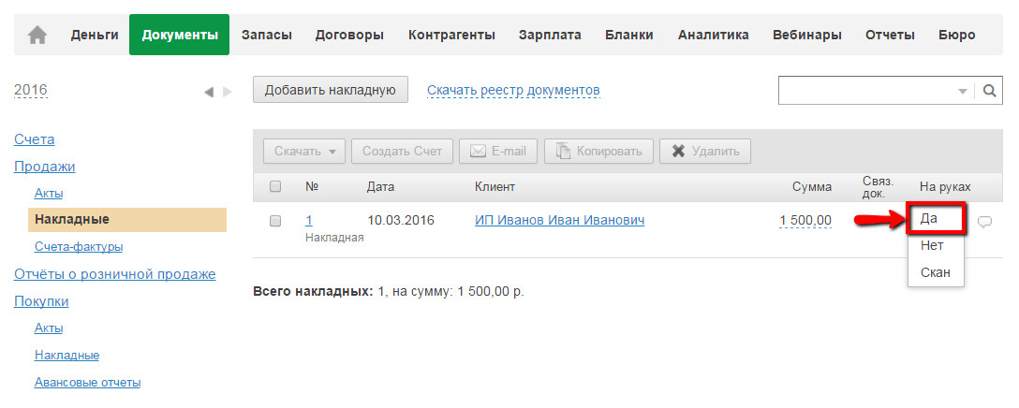Send selected document by E-mail

tap(498, 151)
